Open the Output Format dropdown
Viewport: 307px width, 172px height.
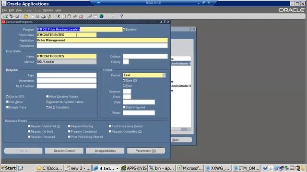(164, 75)
